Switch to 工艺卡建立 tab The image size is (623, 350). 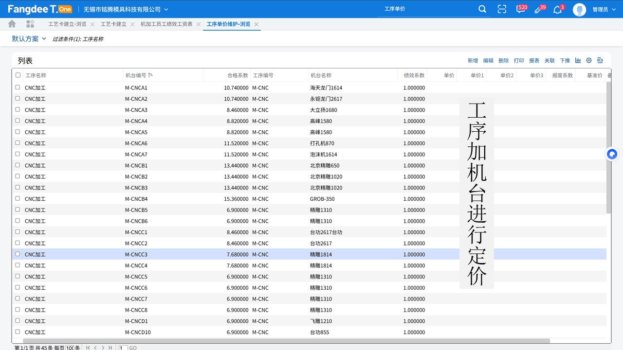coord(113,24)
